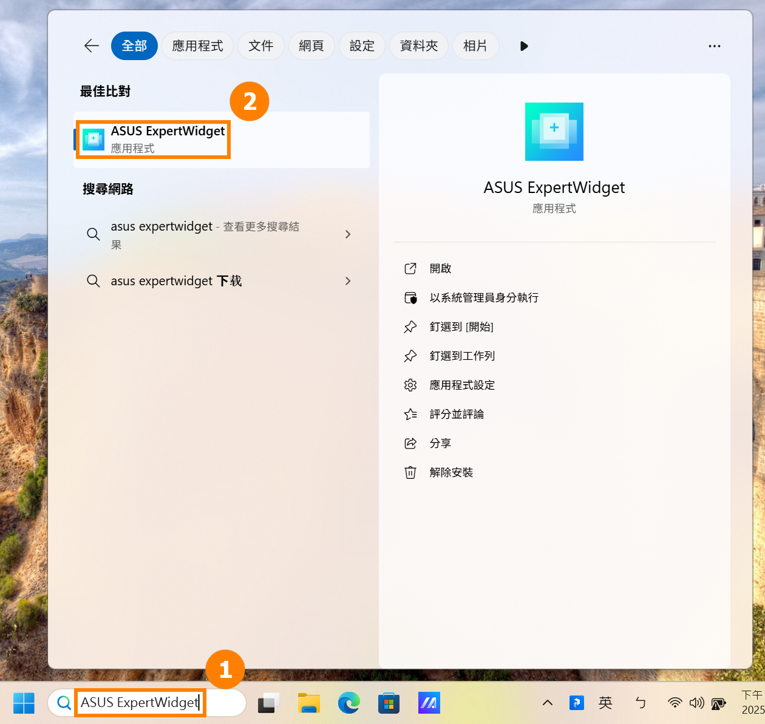
Task: Open the three-dot more options menu
Action: [x=715, y=46]
